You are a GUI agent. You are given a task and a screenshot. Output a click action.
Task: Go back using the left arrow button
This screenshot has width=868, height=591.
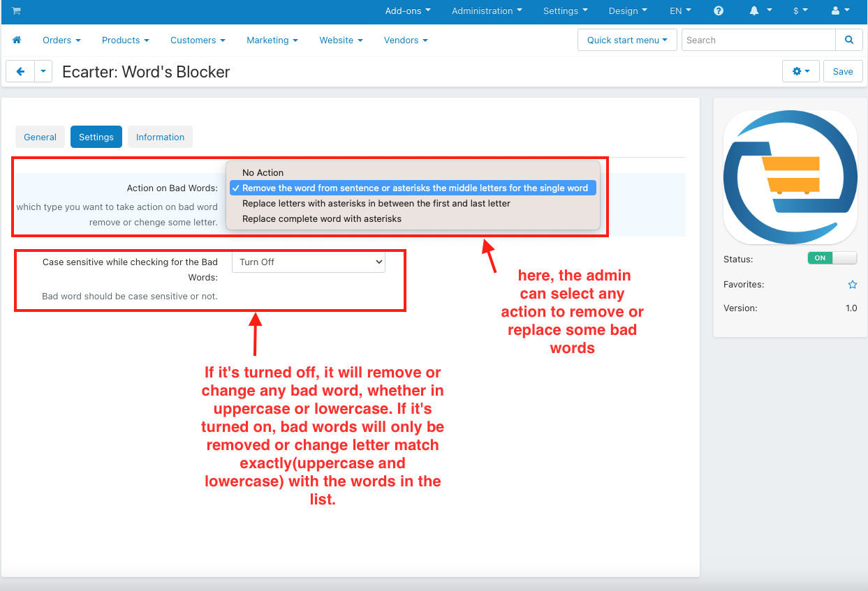click(20, 71)
